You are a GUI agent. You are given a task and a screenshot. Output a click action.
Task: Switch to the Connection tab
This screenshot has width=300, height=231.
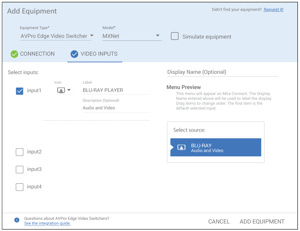click(37, 54)
